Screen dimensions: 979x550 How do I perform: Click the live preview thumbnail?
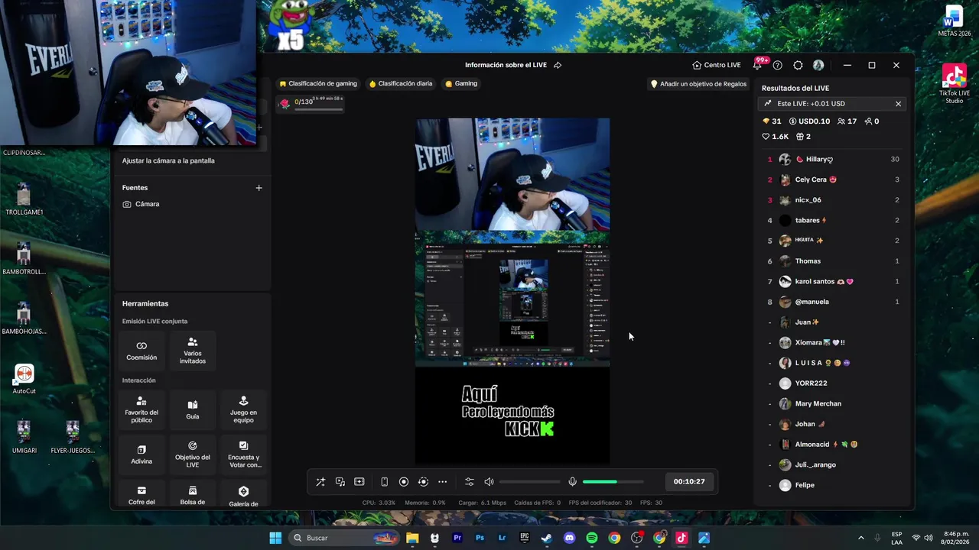click(512, 291)
